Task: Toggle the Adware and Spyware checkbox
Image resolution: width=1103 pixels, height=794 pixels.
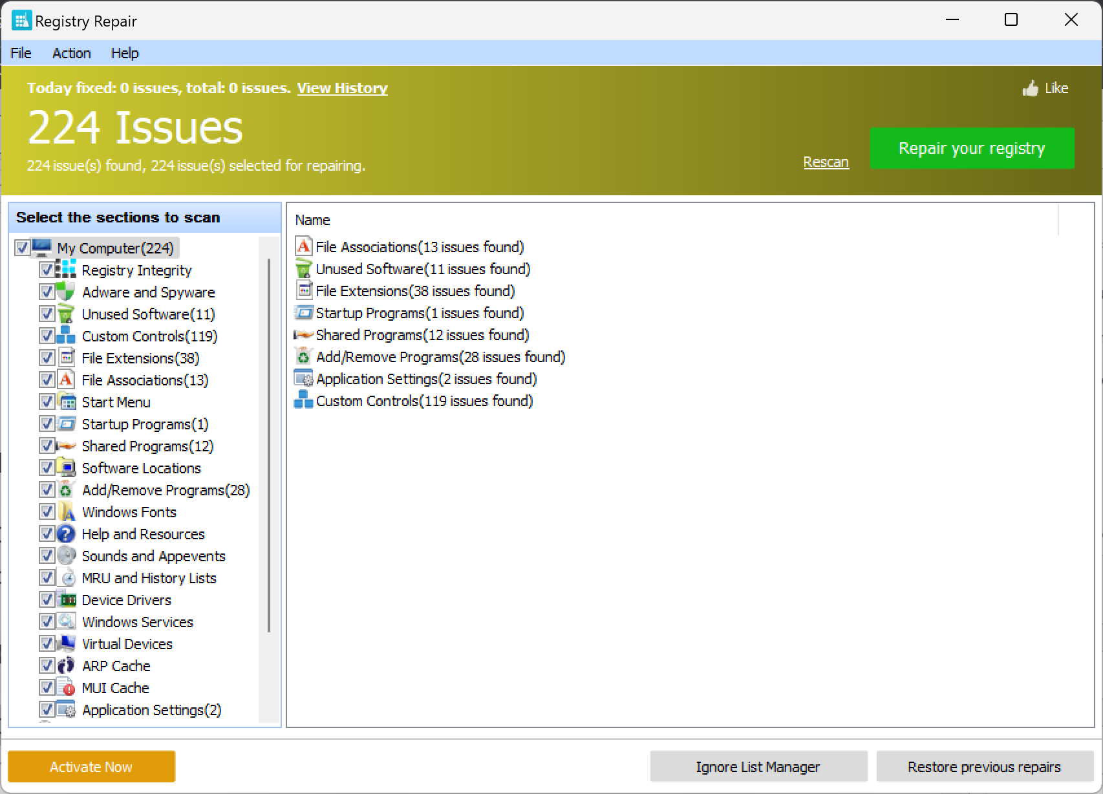Action: point(47,292)
